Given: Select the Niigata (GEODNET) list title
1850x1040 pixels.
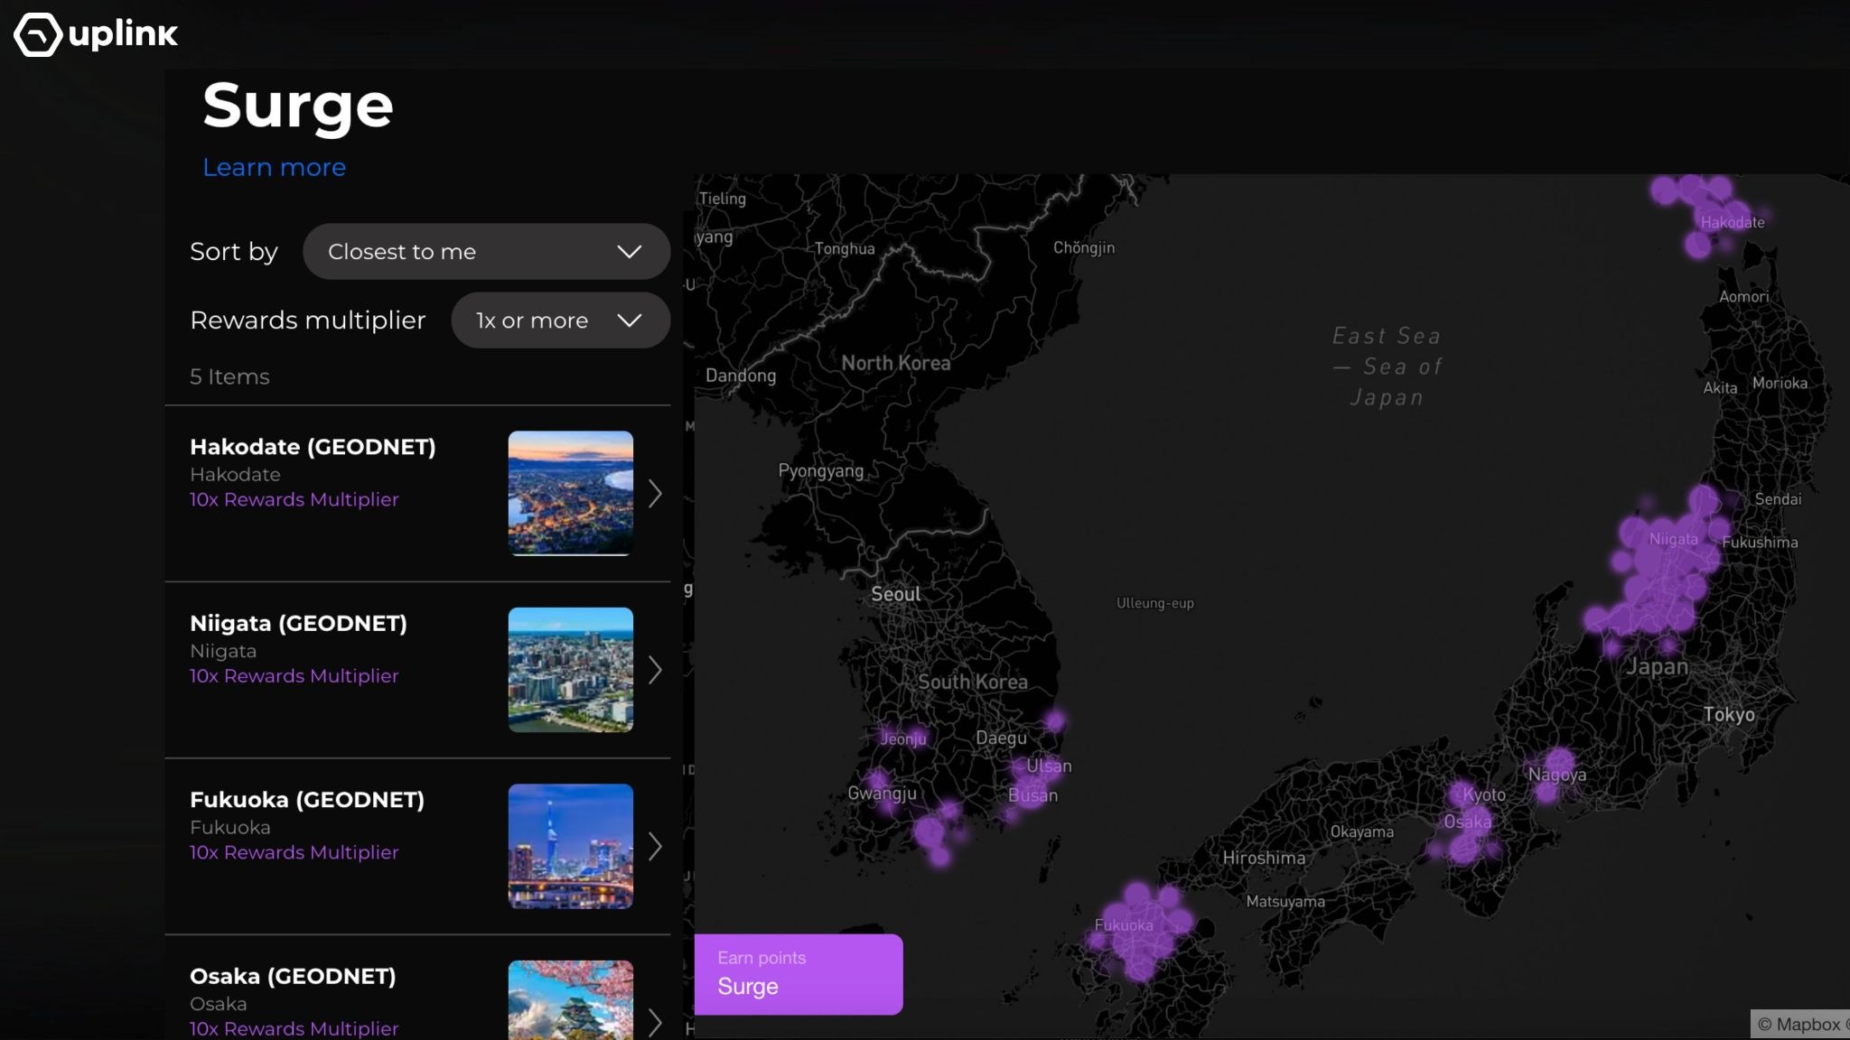Looking at the screenshot, I should point(298,624).
